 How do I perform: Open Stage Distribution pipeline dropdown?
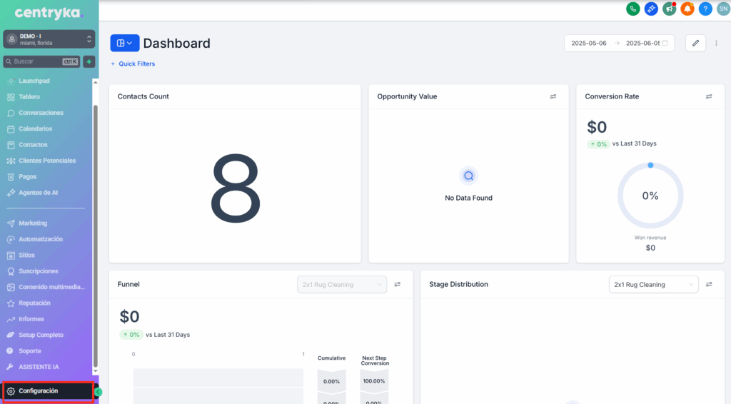(653, 284)
